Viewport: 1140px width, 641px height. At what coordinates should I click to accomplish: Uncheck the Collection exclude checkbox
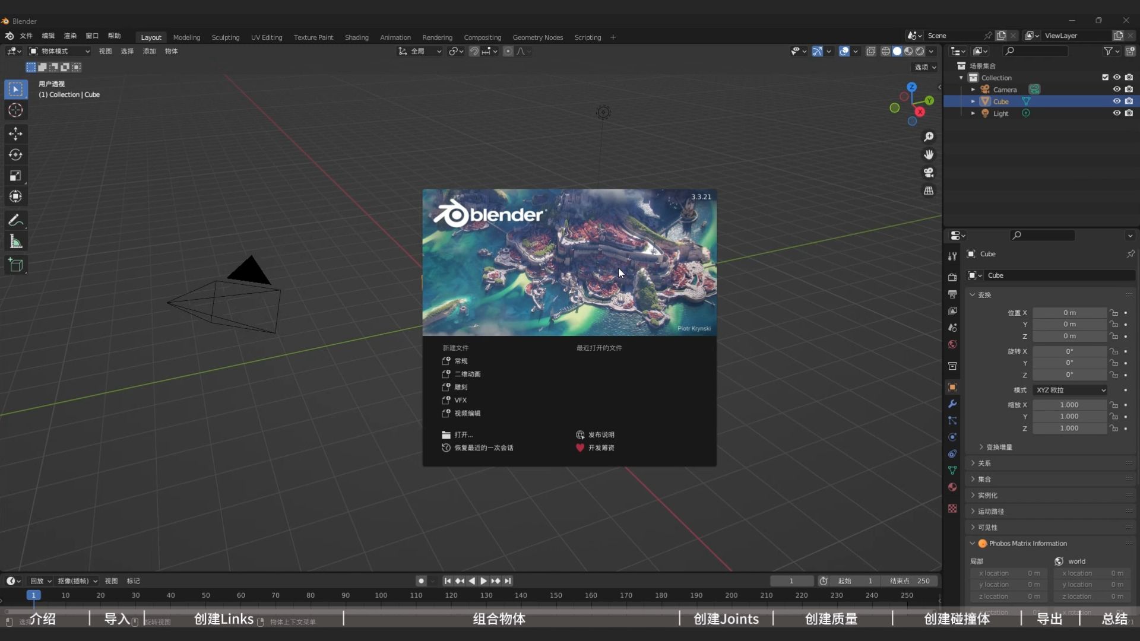(x=1105, y=78)
